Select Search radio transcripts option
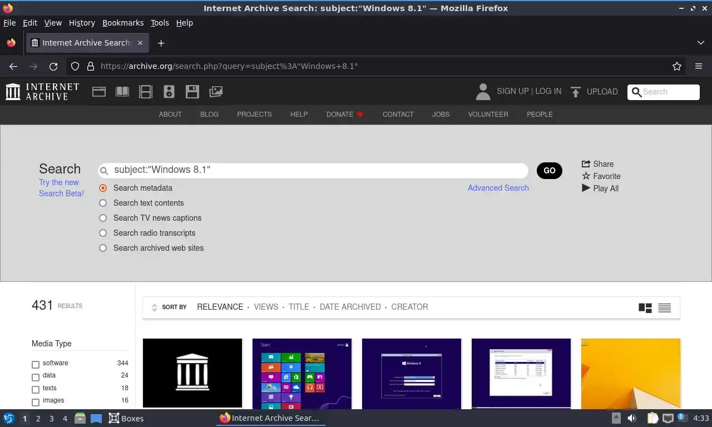Screen dimensions: 712x427 coord(103,233)
